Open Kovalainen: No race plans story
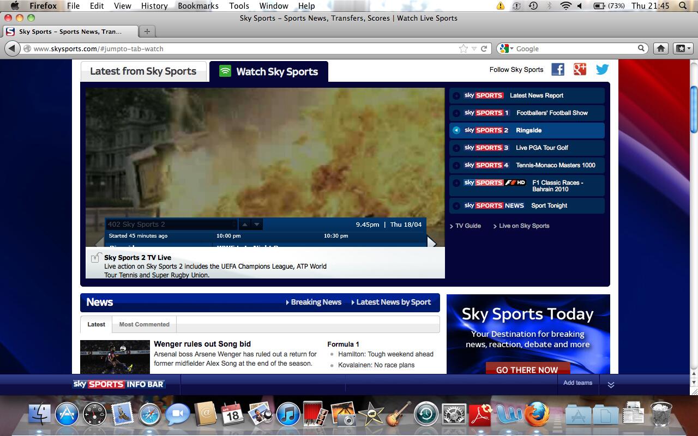The height and width of the screenshot is (436, 698). (376, 365)
